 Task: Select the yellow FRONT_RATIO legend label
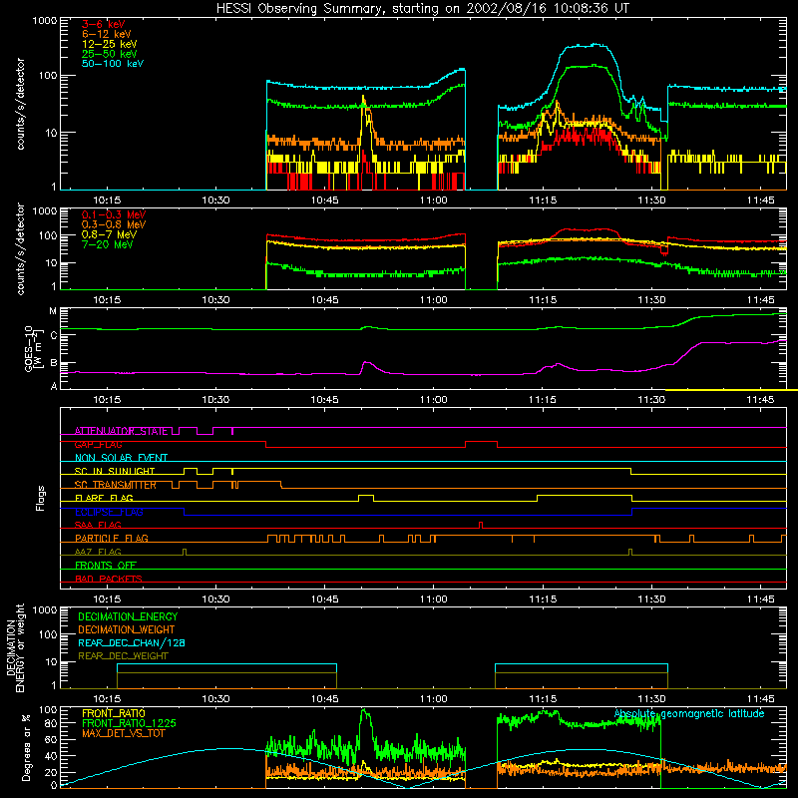coord(114,713)
